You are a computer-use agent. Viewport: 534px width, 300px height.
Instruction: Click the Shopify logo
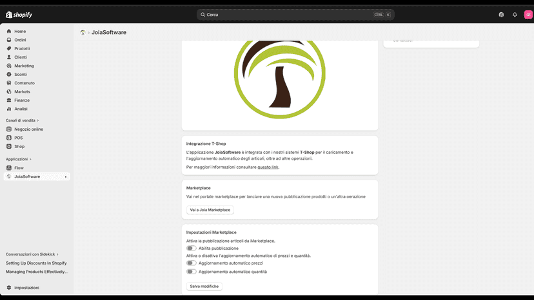[x=19, y=15]
